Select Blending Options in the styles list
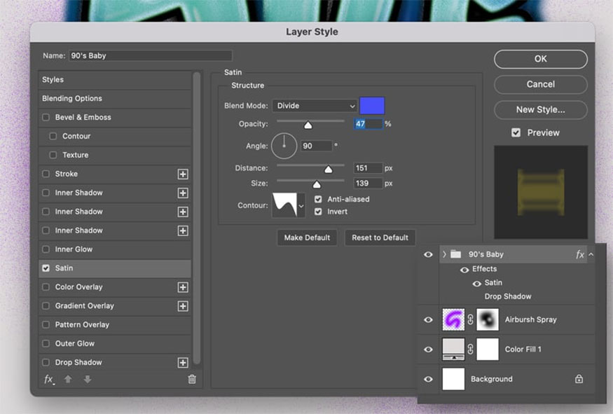 (72, 98)
